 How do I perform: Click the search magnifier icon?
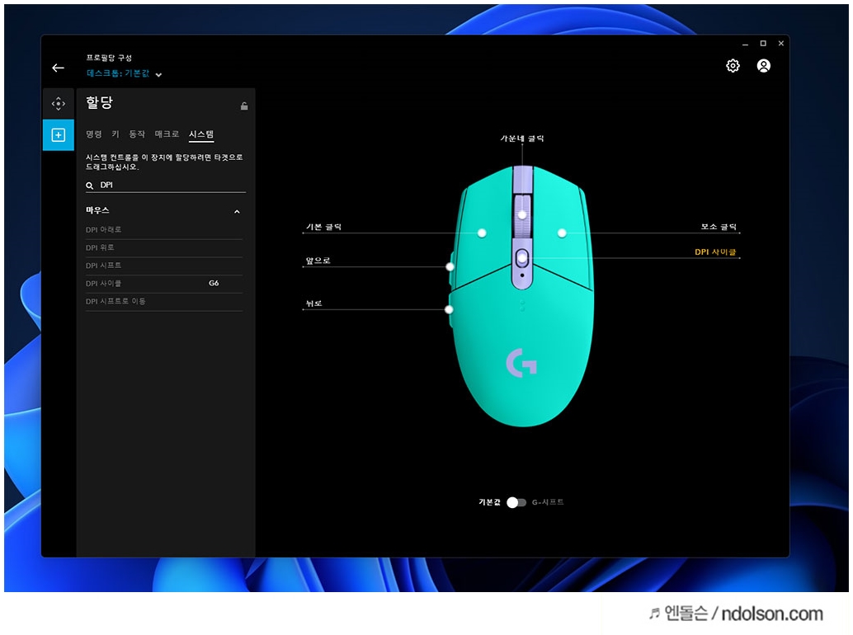click(x=90, y=186)
